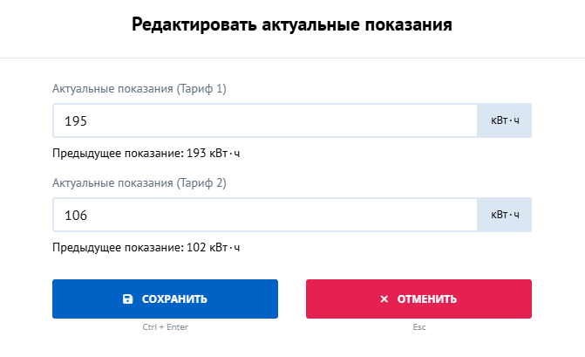Place cursor on the value 195
Image resolution: width=585 pixels, height=357 pixels.
click(x=76, y=121)
